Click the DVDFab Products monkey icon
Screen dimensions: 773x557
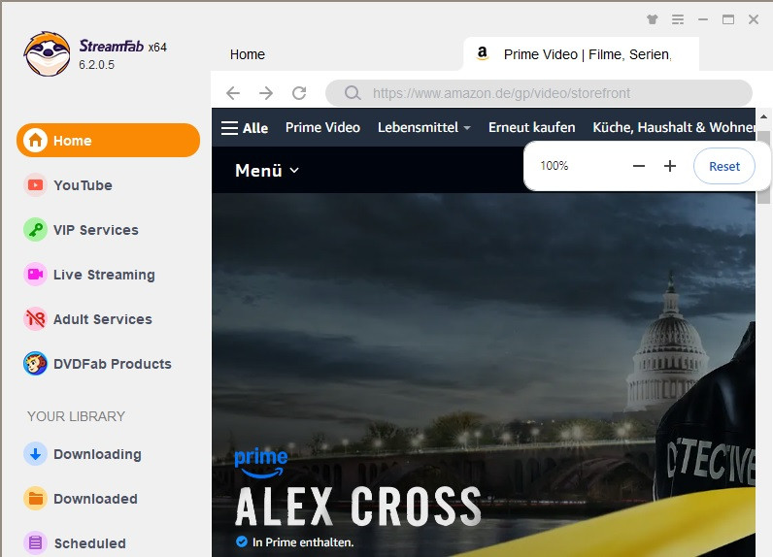click(x=35, y=364)
